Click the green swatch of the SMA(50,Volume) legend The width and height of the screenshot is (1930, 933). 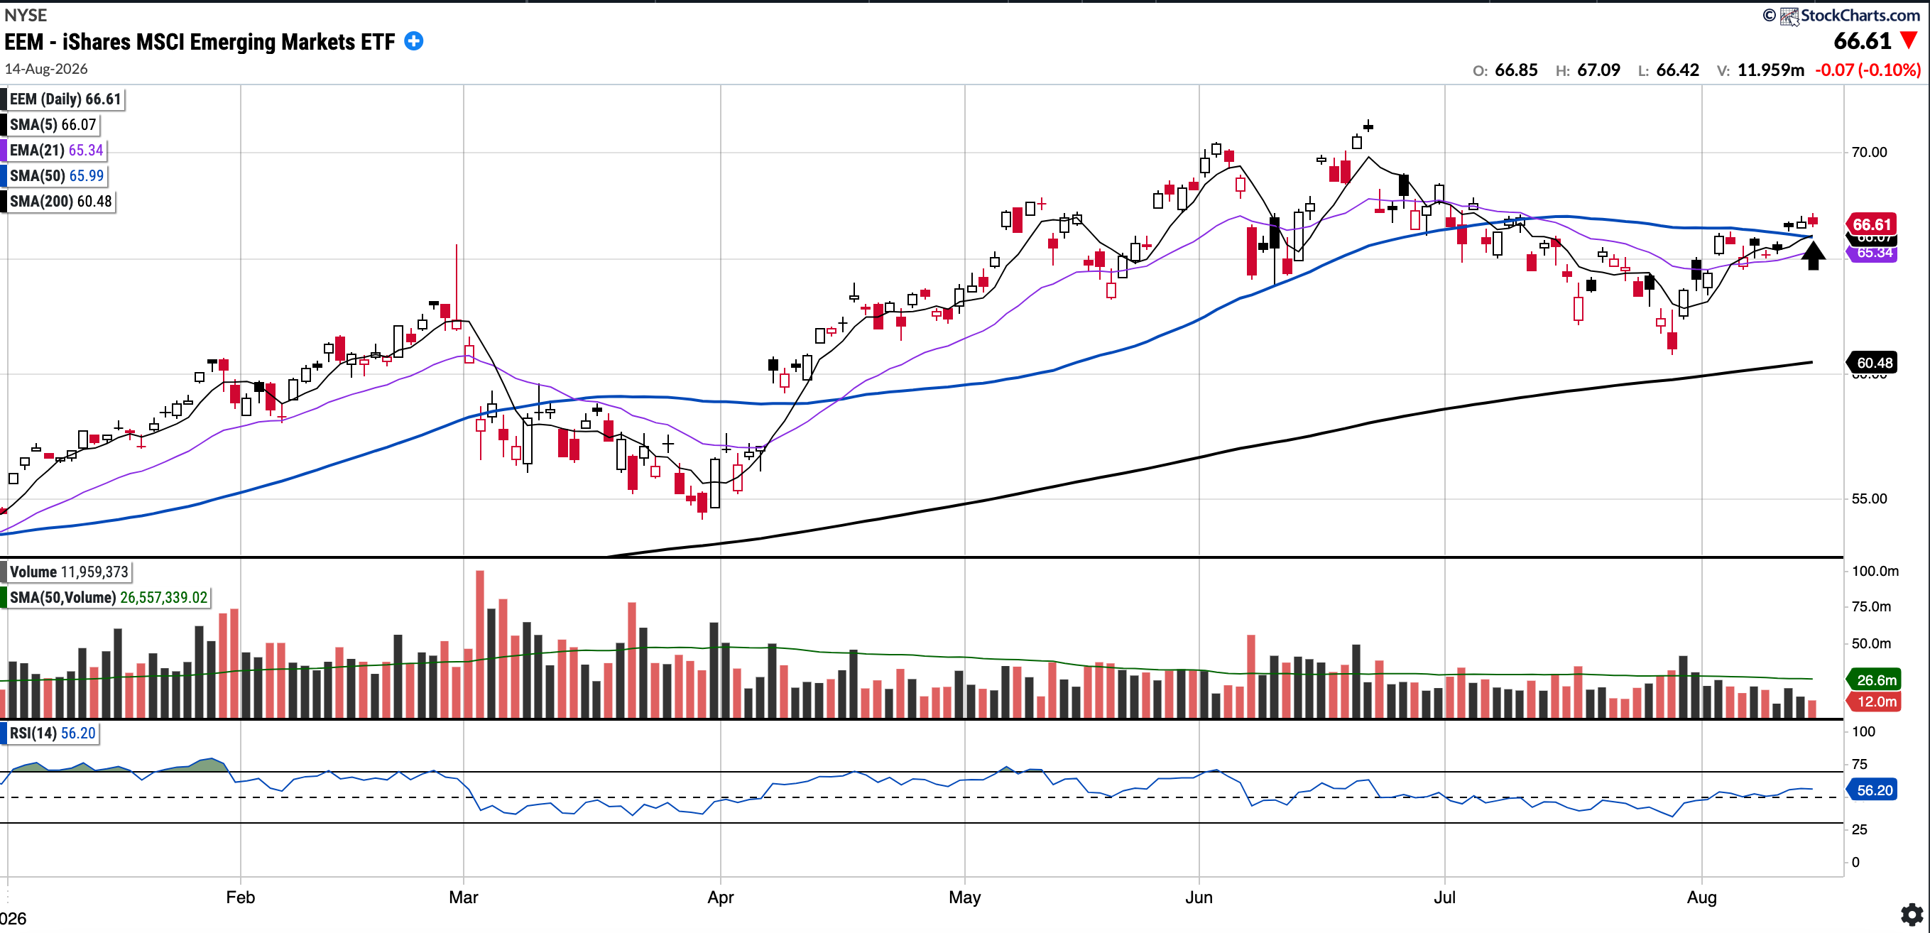[x=4, y=597]
